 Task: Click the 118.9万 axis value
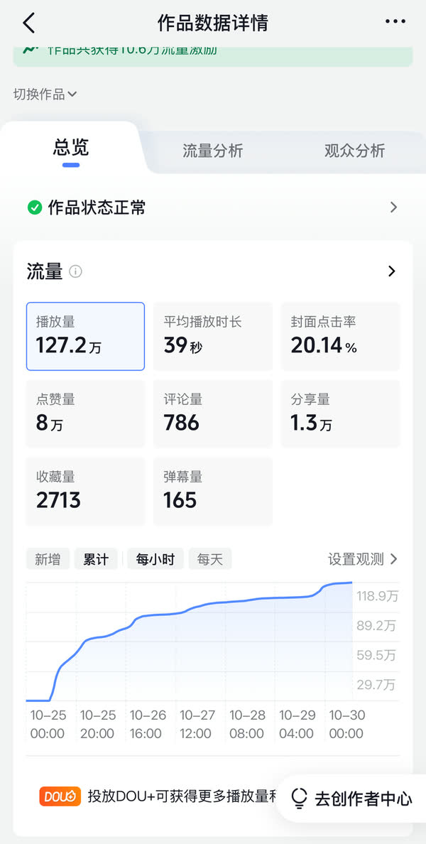coord(377,596)
